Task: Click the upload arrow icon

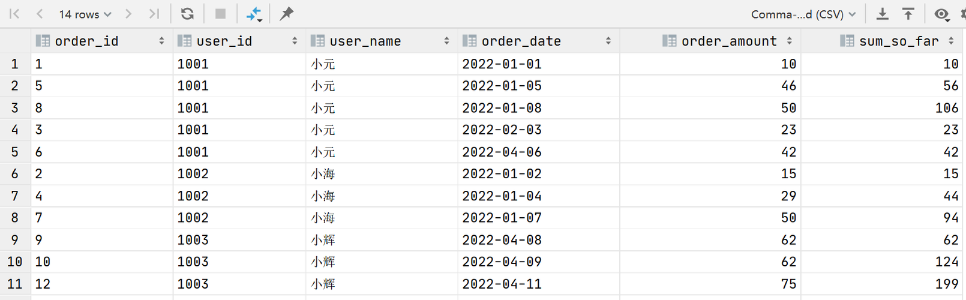Action: [x=908, y=14]
